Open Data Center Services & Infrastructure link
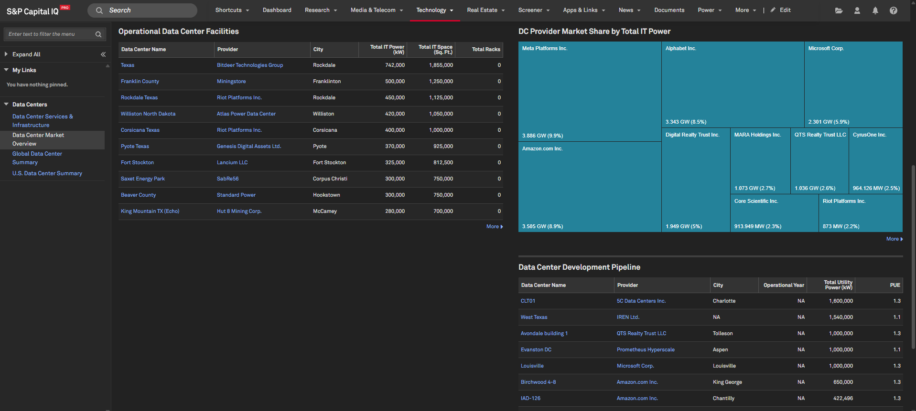Viewport: 916px width, 411px height. pyautogui.click(x=43, y=121)
